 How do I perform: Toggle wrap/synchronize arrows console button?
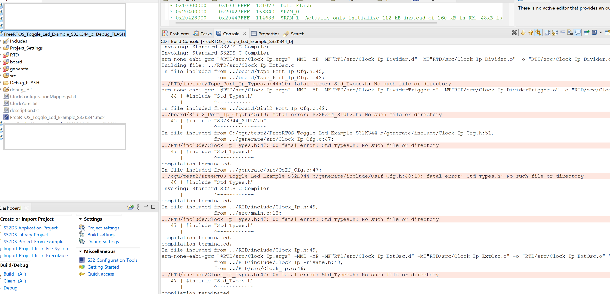click(538, 33)
